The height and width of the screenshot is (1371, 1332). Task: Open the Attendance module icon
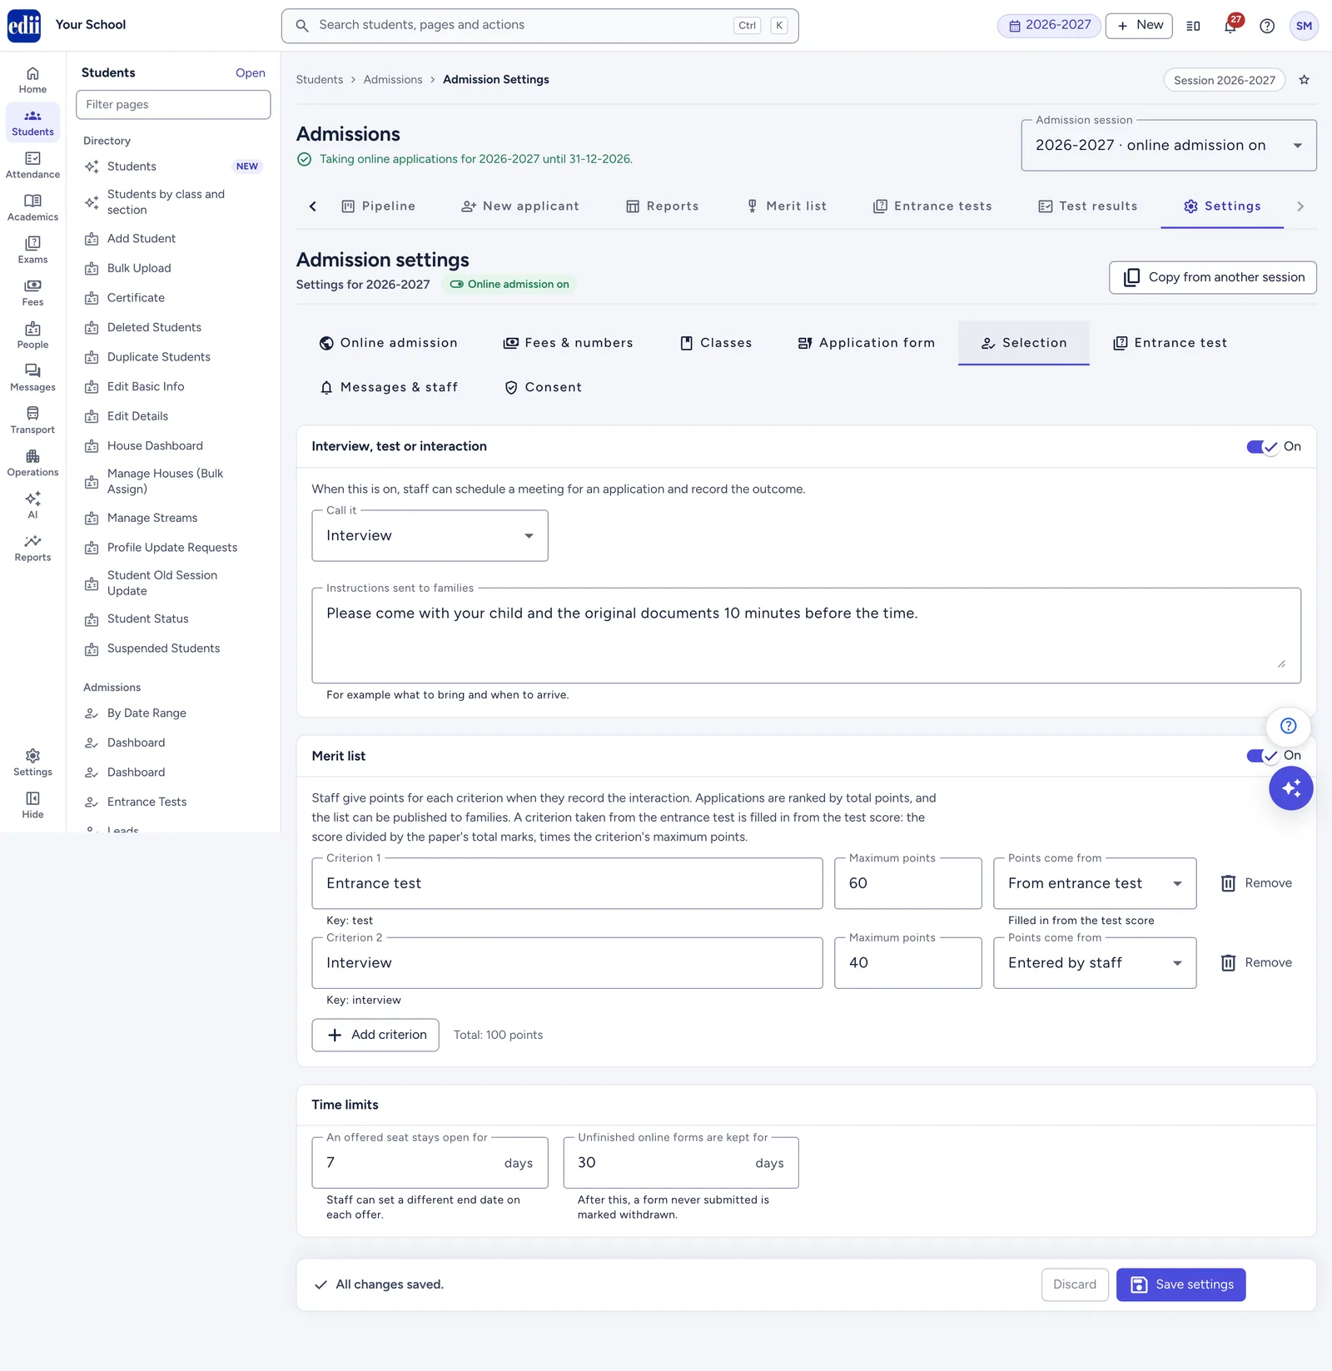(x=32, y=165)
